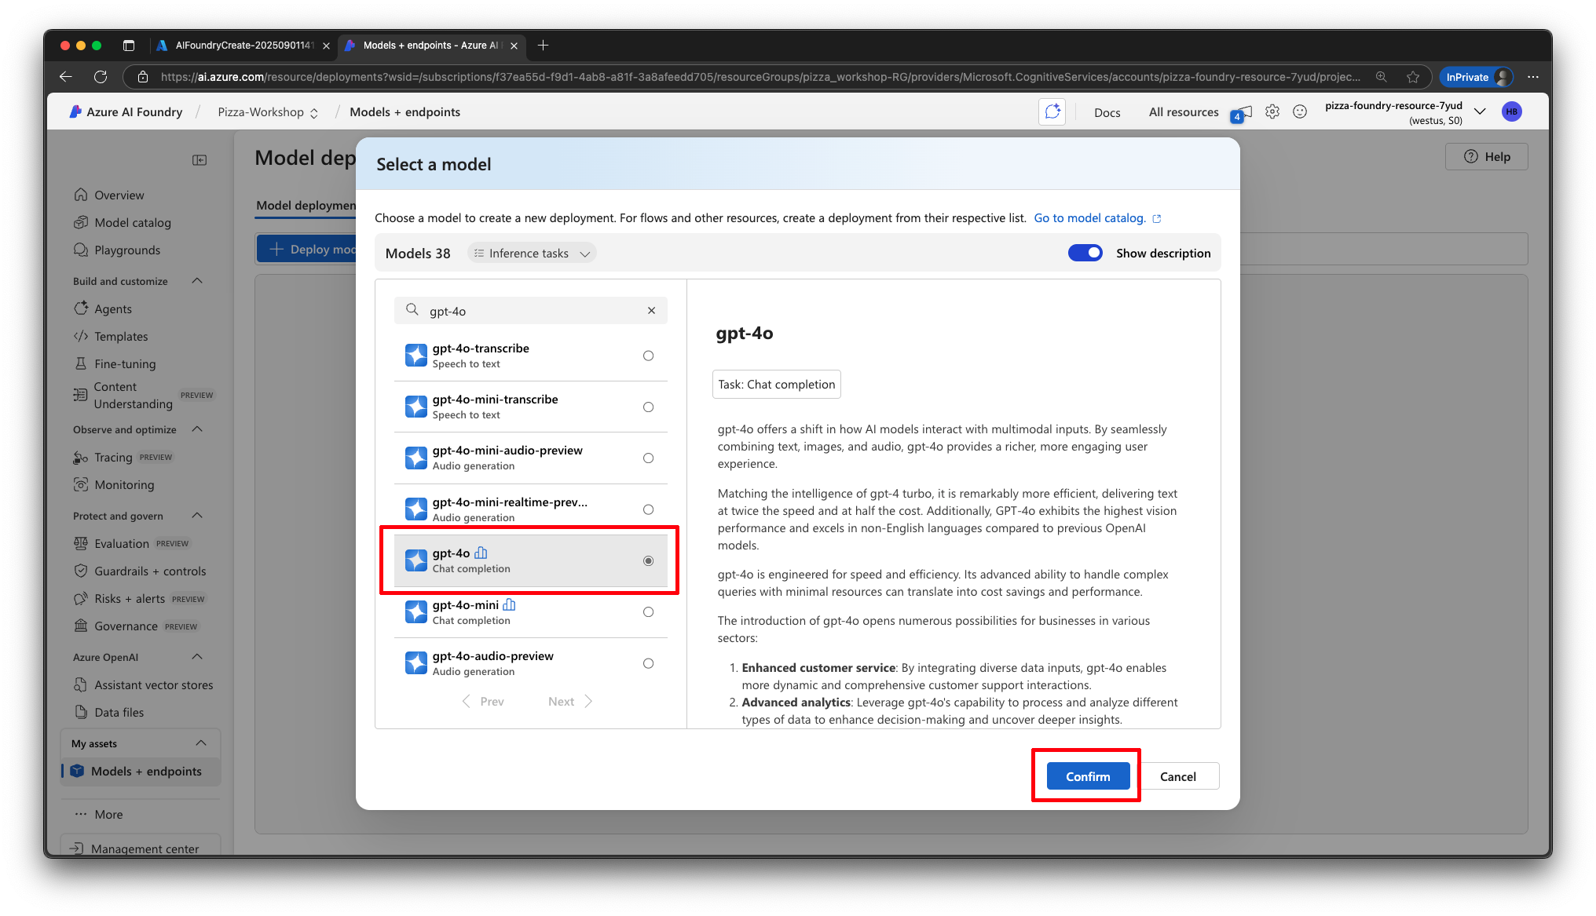Expand the pizza-foundry-resource account dropdown
The image size is (1596, 916).
pos(1480,112)
